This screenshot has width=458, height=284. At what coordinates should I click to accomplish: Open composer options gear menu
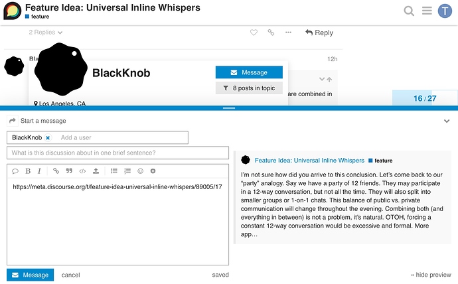(153, 171)
